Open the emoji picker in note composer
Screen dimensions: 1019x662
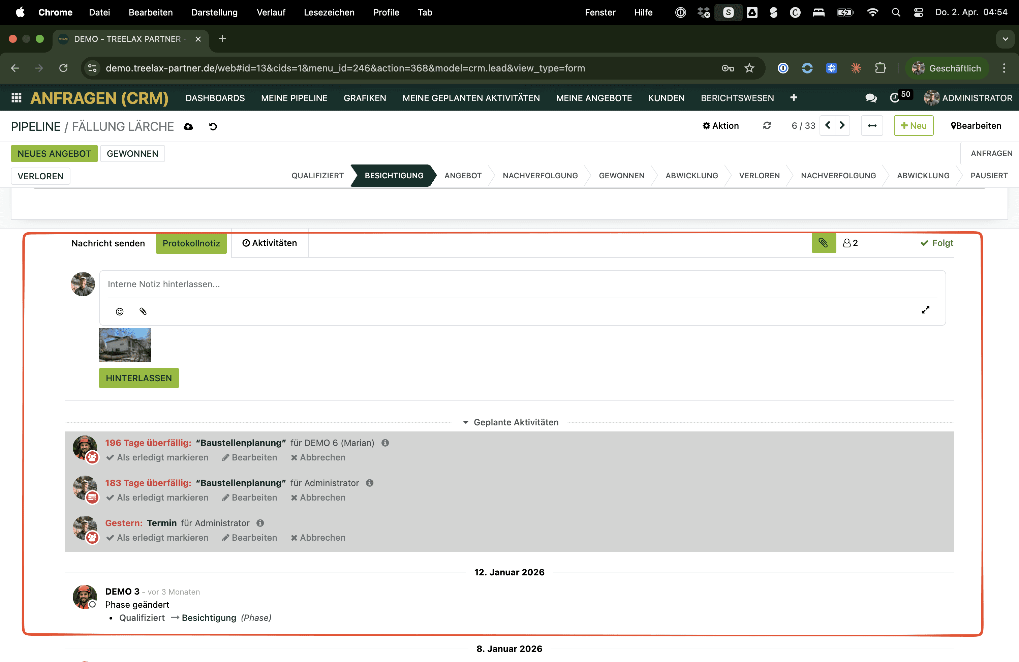tap(119, 311)
